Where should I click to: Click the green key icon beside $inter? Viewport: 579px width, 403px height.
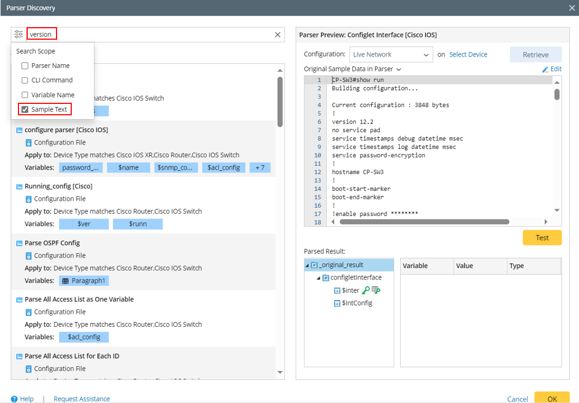point(365,290)
